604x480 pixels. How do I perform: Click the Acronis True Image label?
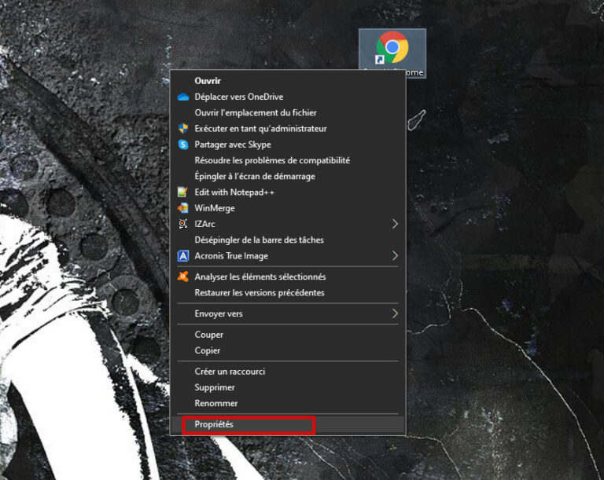click(231, 255)
